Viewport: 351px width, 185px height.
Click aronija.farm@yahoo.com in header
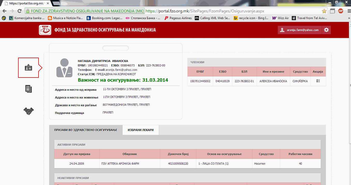(303, 30)
